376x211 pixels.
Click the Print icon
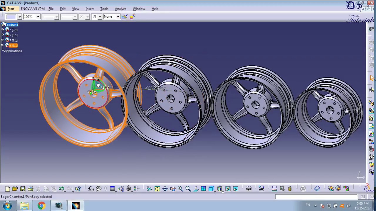point(30,189)
